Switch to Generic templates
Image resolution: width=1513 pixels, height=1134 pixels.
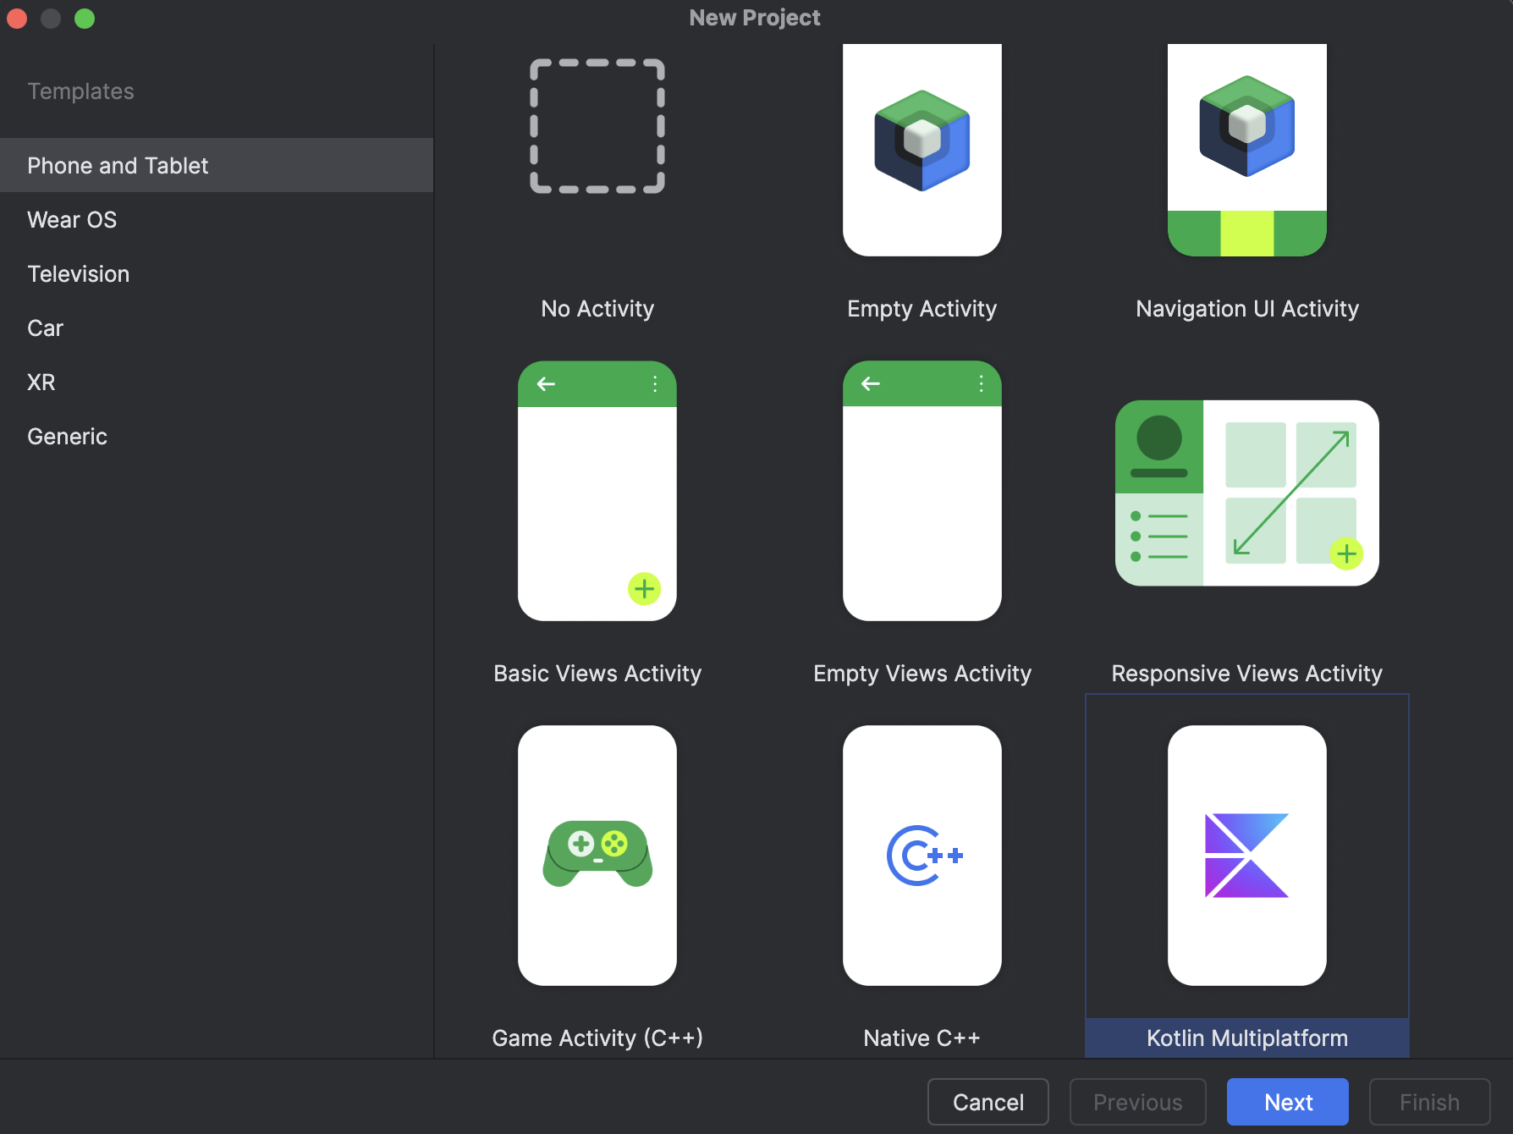click(67, 437)
